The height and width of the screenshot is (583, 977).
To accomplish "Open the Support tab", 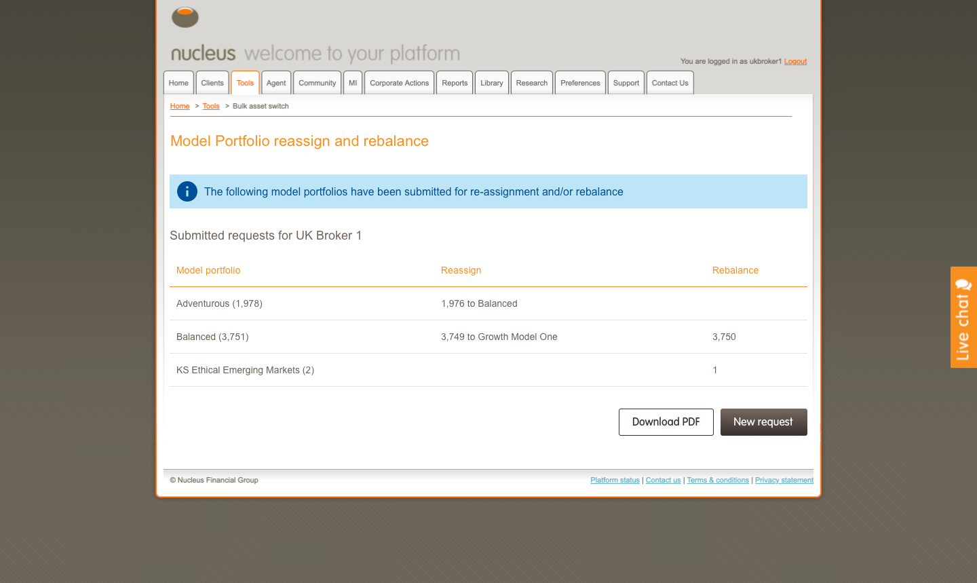I will (x=626, y=83).
